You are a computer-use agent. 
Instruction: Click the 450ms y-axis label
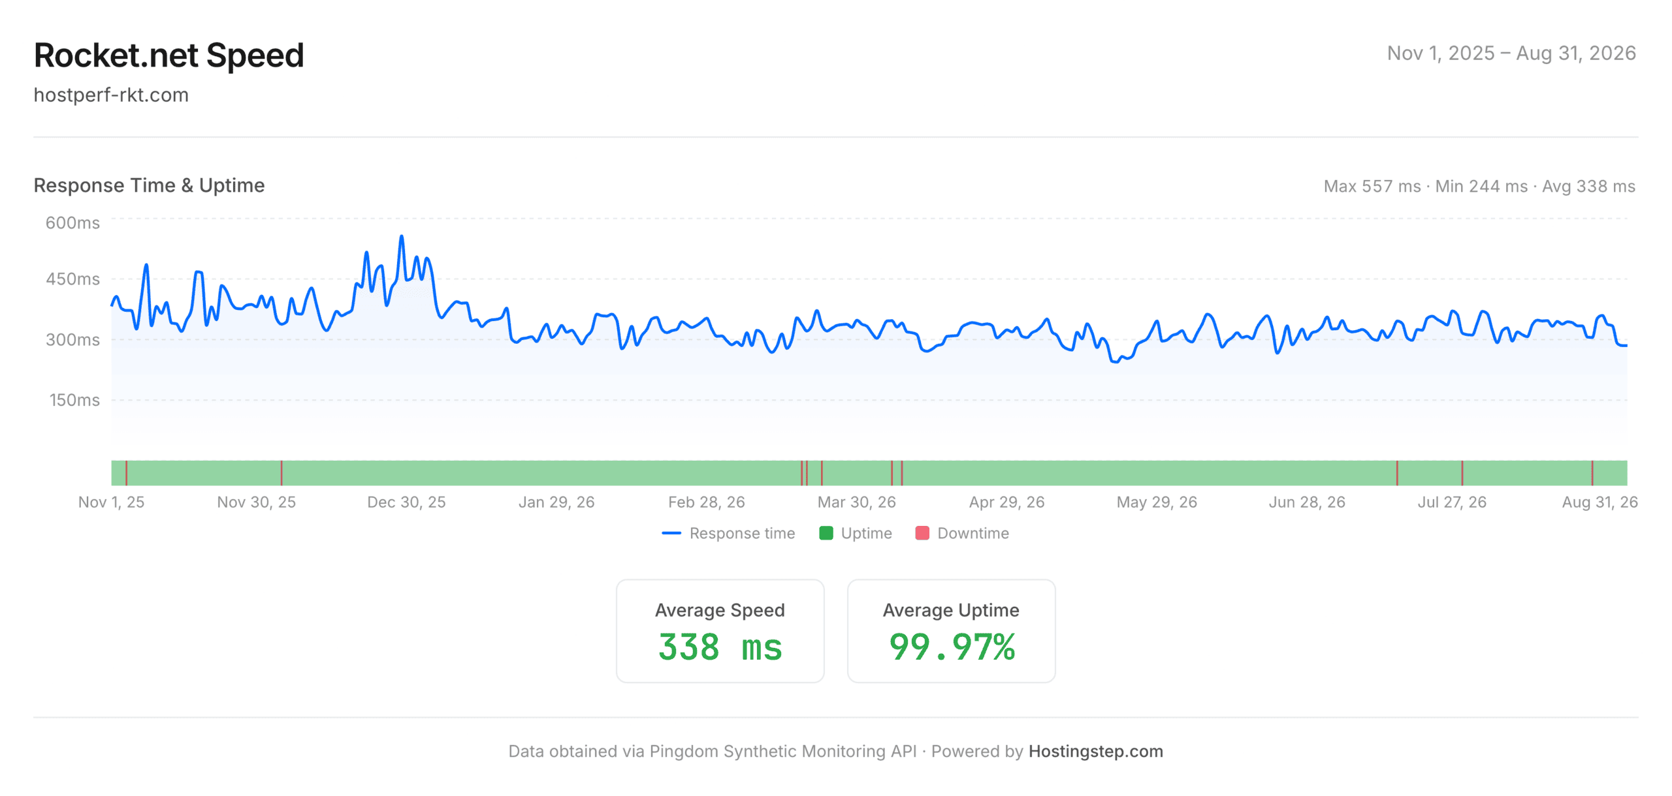point(72,279)
